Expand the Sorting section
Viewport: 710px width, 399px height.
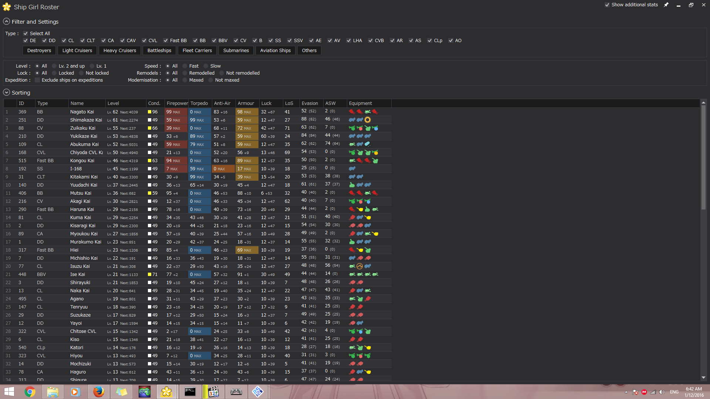click(6, 92)
